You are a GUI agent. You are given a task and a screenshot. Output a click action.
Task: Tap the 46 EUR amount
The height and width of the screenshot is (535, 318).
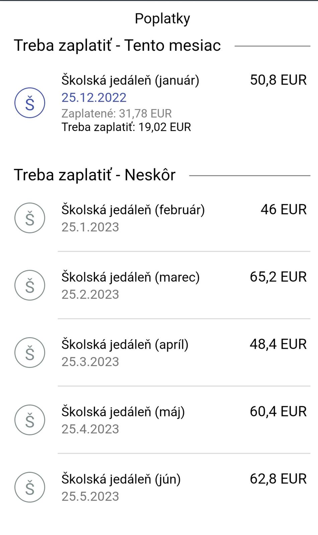(x=284, y=210)
